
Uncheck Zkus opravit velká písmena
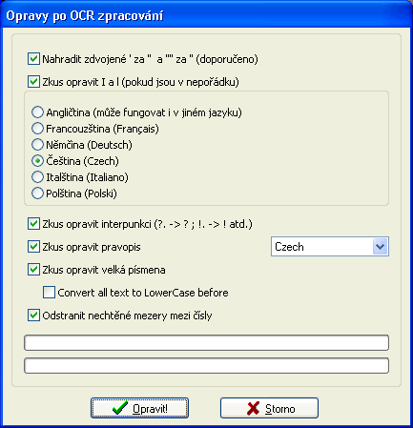coord(33,270)
